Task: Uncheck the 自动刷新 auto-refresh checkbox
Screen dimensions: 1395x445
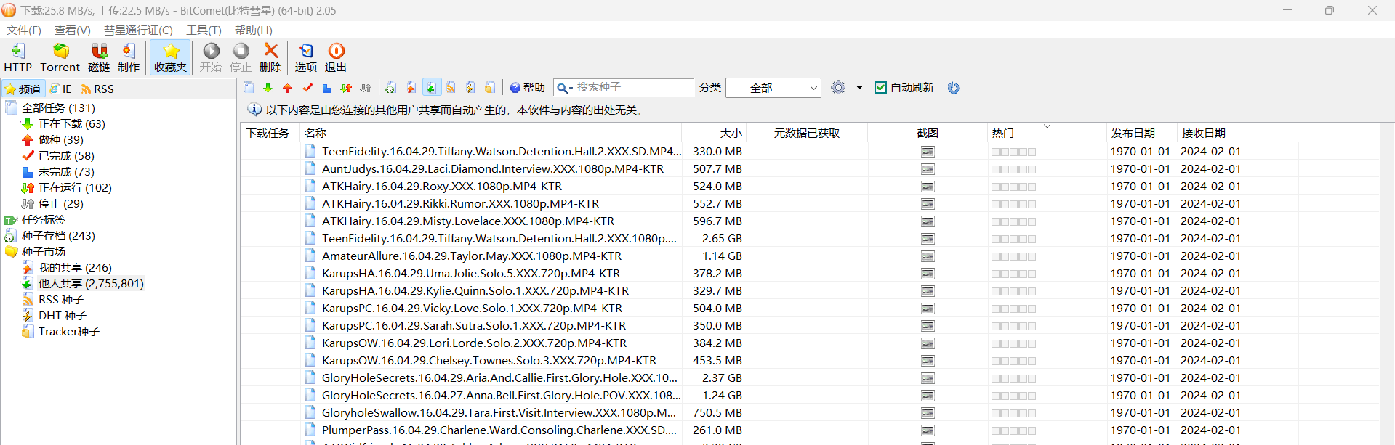Action: [x=880, y=88]
